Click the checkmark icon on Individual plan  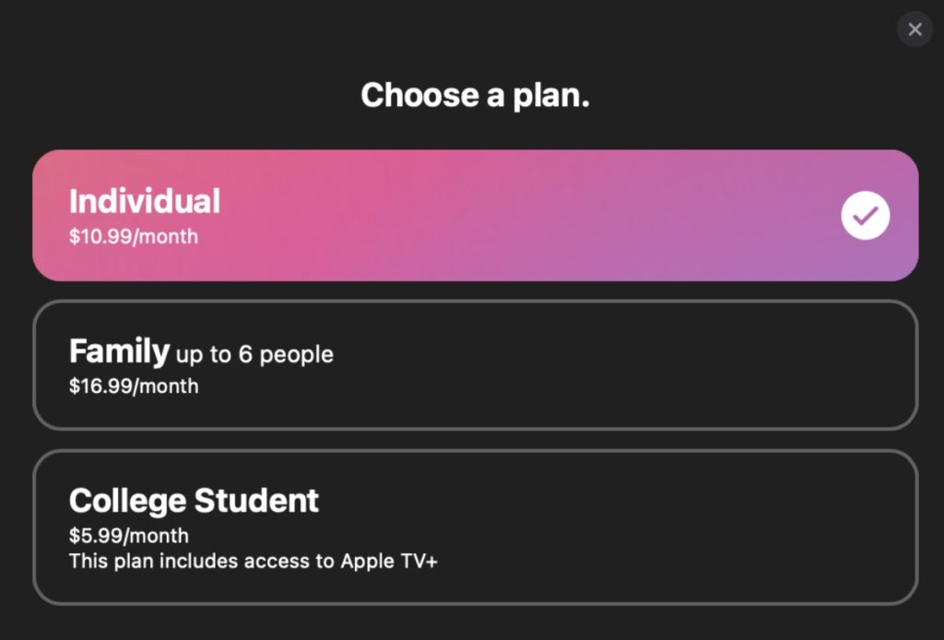click(865, 216)
